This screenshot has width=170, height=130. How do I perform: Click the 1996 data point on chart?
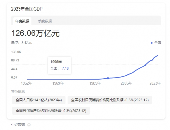coord(108,78)
